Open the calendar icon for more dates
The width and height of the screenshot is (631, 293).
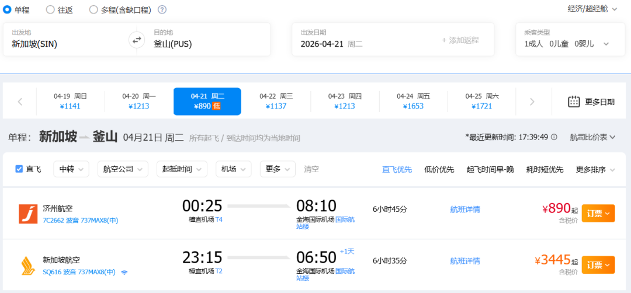click(574, 102)
